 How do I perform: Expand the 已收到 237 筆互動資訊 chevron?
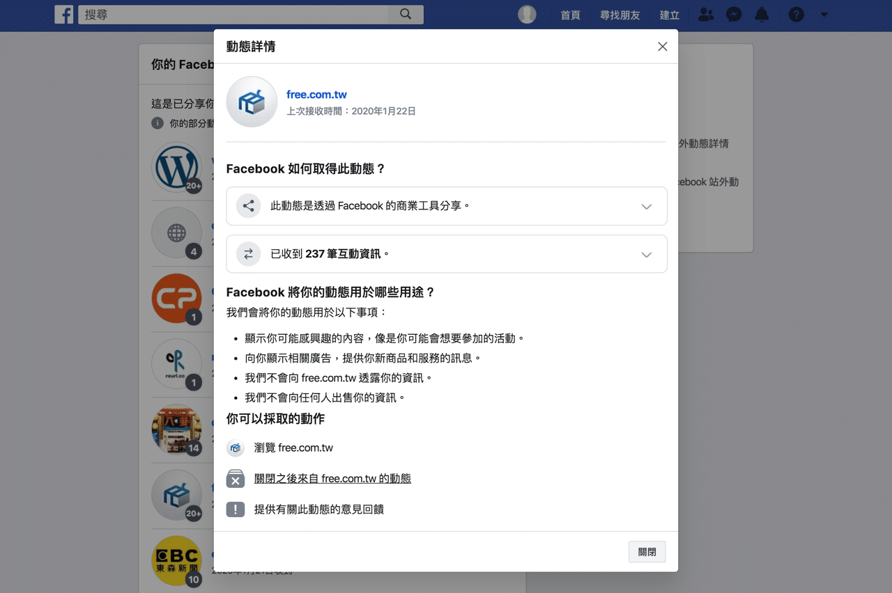coord(646,255)
